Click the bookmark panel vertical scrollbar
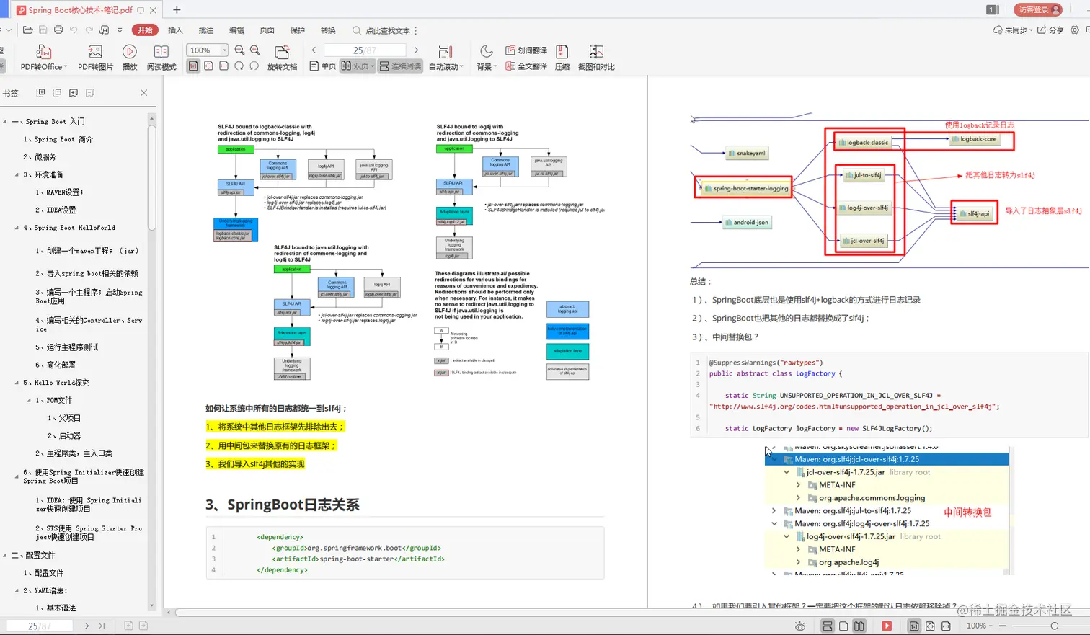 tap(151, 177)
